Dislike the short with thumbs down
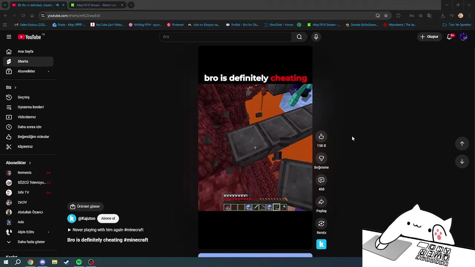 (321, 158)
